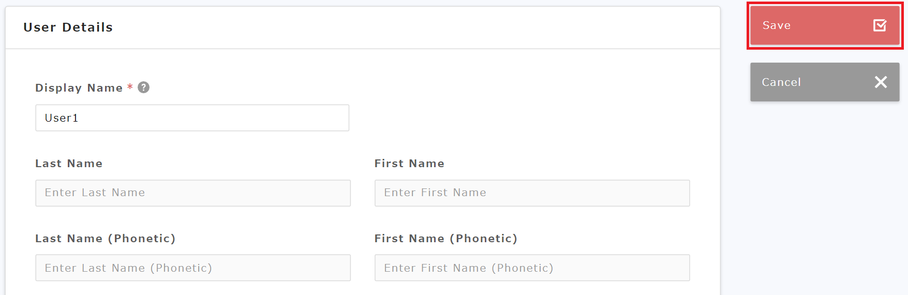Click the X icon on Cancel button

[x=881, y=82]
